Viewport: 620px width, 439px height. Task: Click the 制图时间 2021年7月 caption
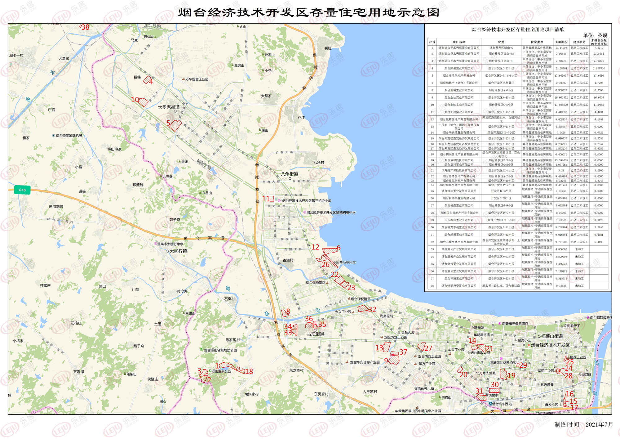[x=584, y=424]
